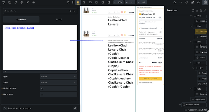Select the Réf SKU element in Structure
The width and height of the screenshot is (209, 112).
201,47
